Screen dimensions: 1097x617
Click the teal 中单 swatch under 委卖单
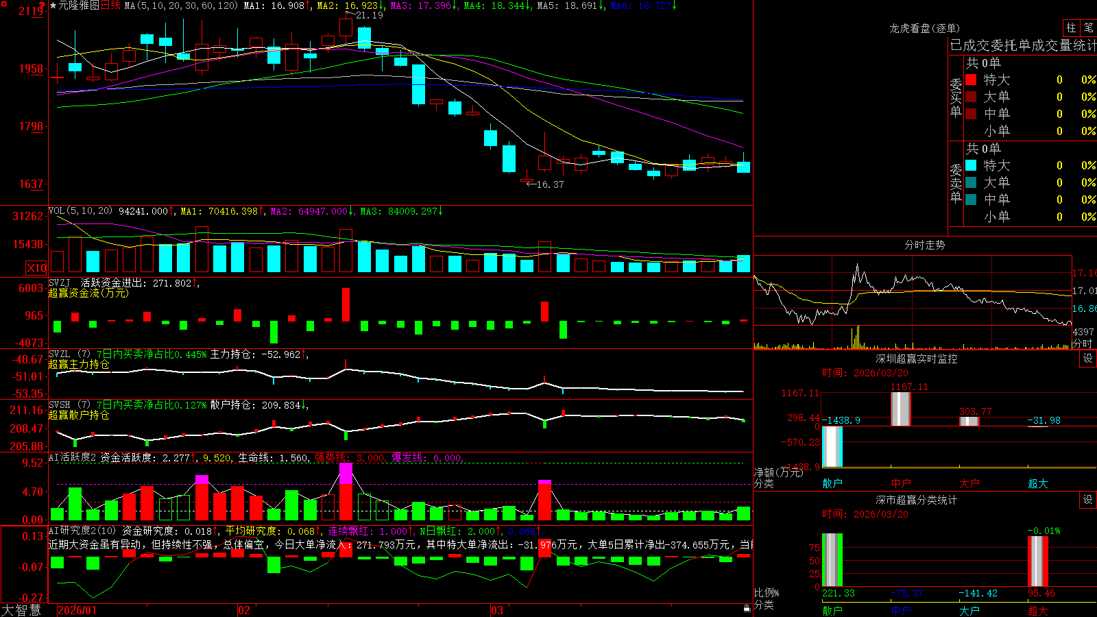(x=971, y=199)
